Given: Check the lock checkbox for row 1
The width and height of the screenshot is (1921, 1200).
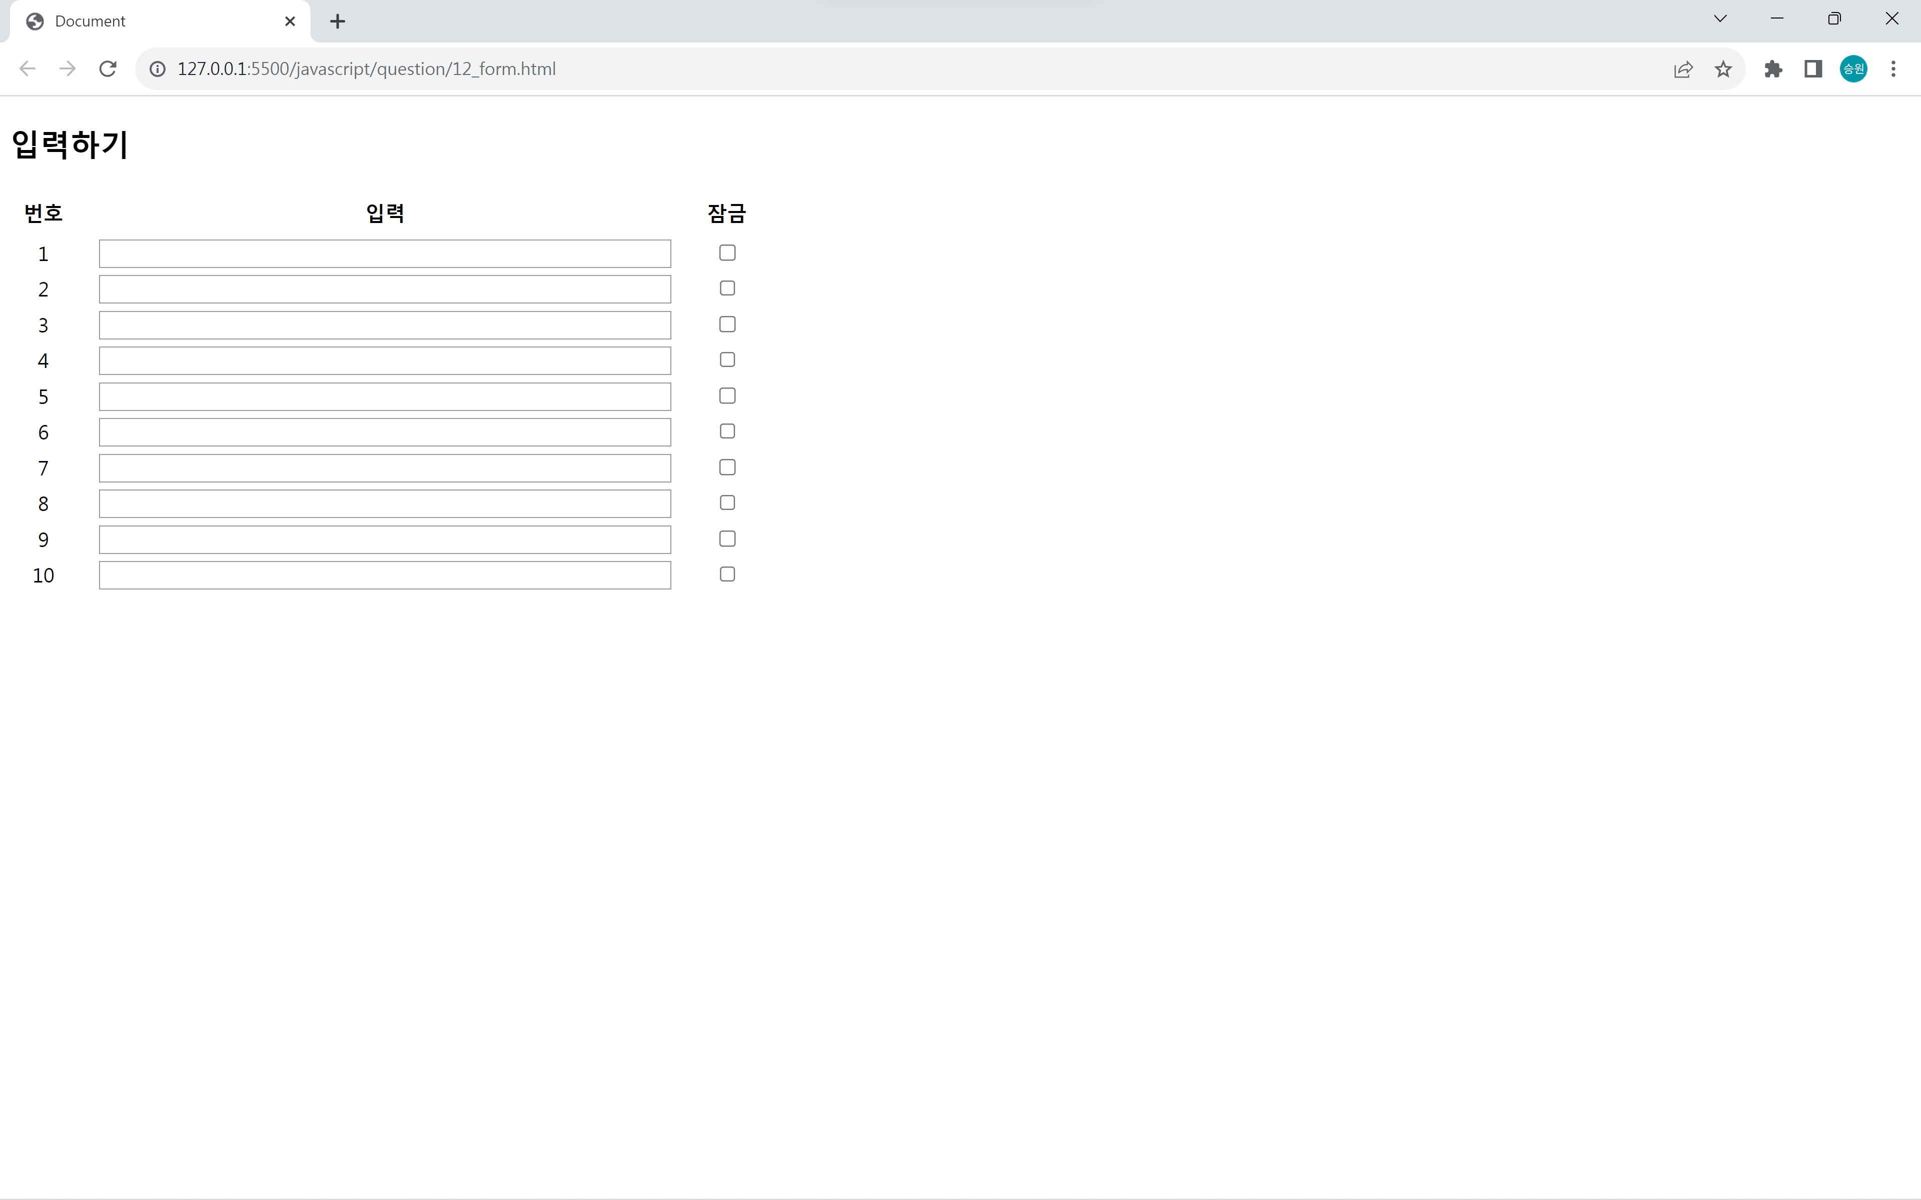Looking at the screenshot, I should [x=727, y=252].
